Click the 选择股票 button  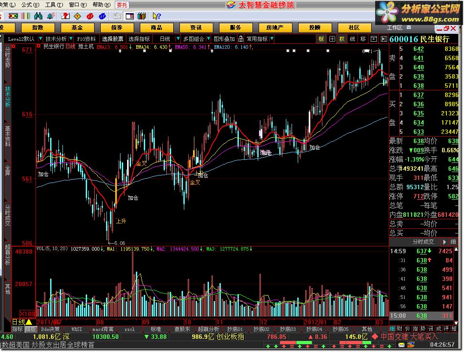(113, 39)
